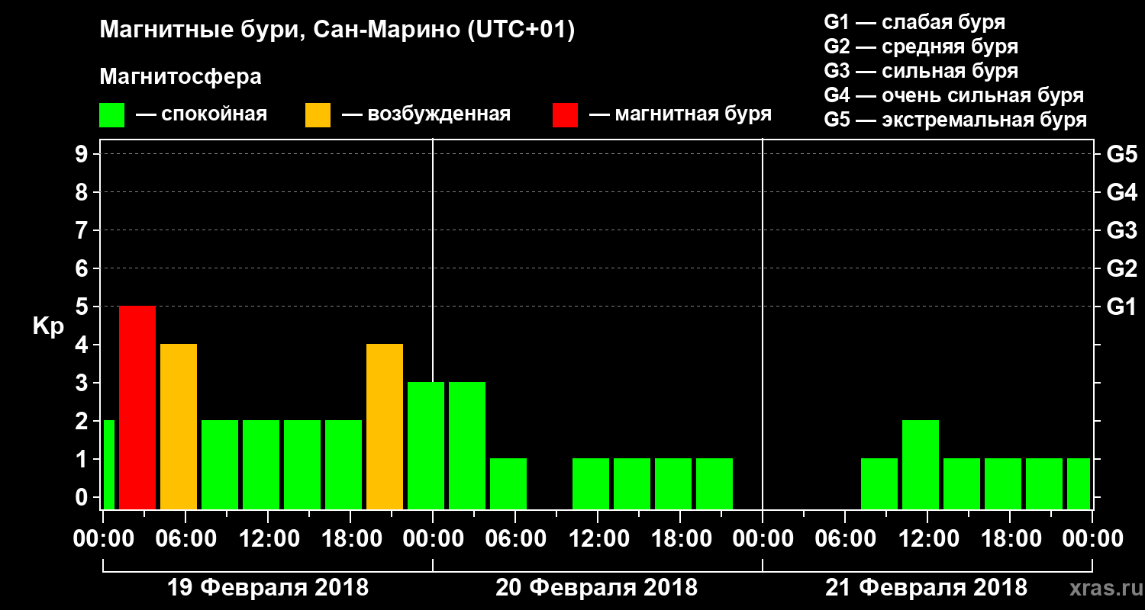The width and height of the screenshot is (1145, 610).
Task: Click the '12:00' time label for 19 February
Action: (268, 538)
